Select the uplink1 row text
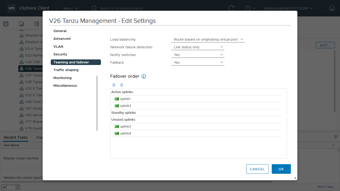This screenshot has height=191, width=340. point(125,99)
